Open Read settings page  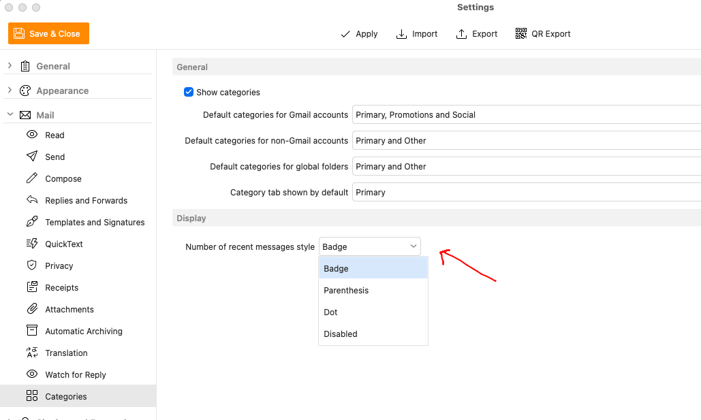tap(78, 135)
